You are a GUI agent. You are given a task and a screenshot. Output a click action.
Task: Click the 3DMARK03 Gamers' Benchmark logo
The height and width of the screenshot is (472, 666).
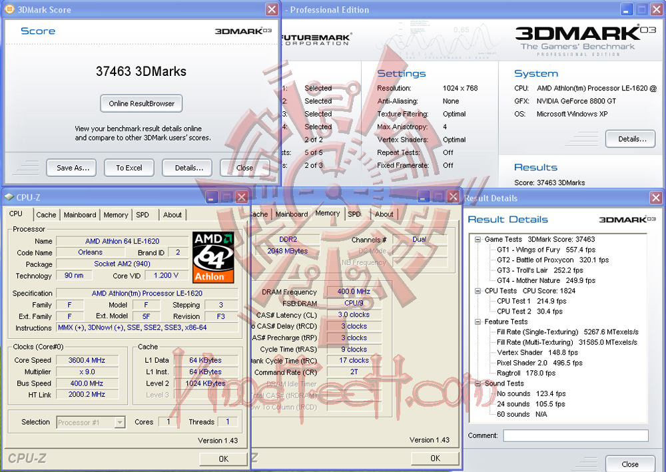coord(585,41)
